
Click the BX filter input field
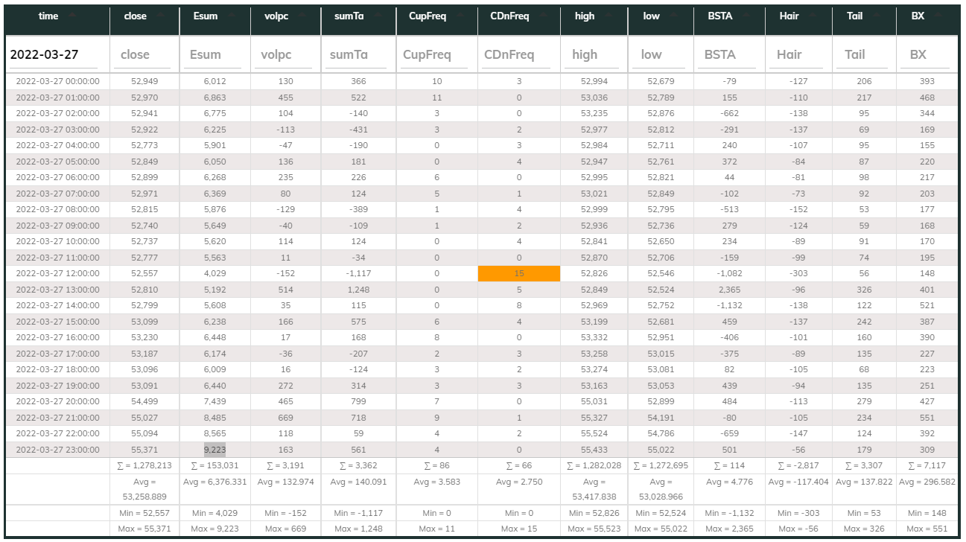pos(928,54)
